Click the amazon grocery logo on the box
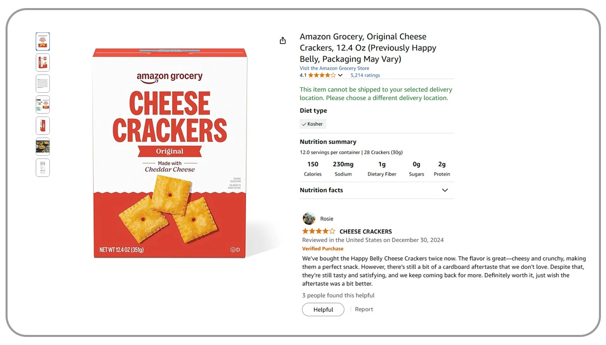Image resolution: width=606 pixels, height=345 pixels. 169,76
